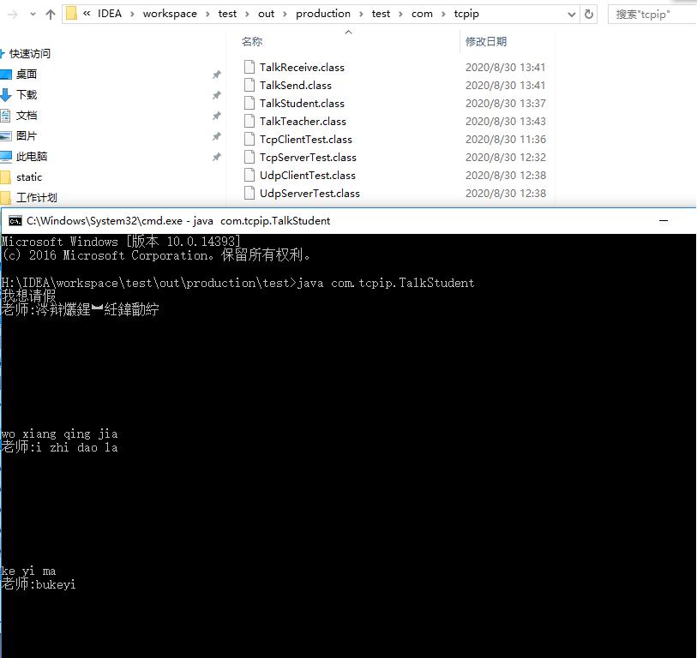Select TalkStudent.class file icon
This screenshot has width=697, height=658.
(x=249, y=103)
